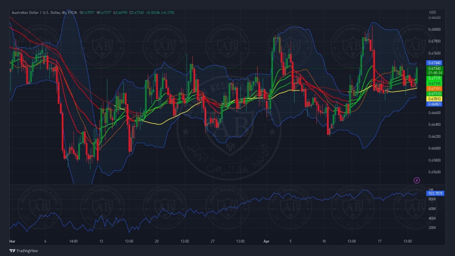The height and width of the screenshot is (256, 455).
Task: Click the date 5 on time axis
Action: (291, 241)
